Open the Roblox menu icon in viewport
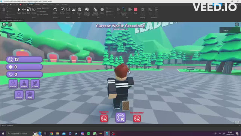 (x=4, y=24)
